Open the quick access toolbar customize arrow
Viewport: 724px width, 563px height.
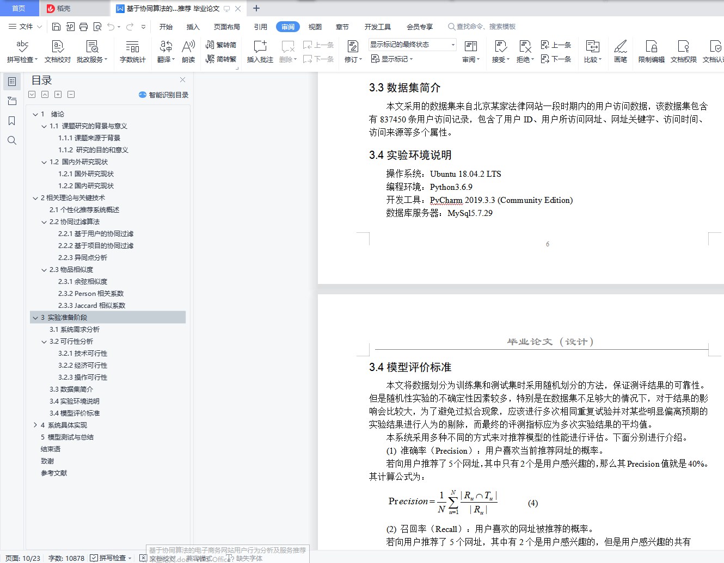coord(143,27)
